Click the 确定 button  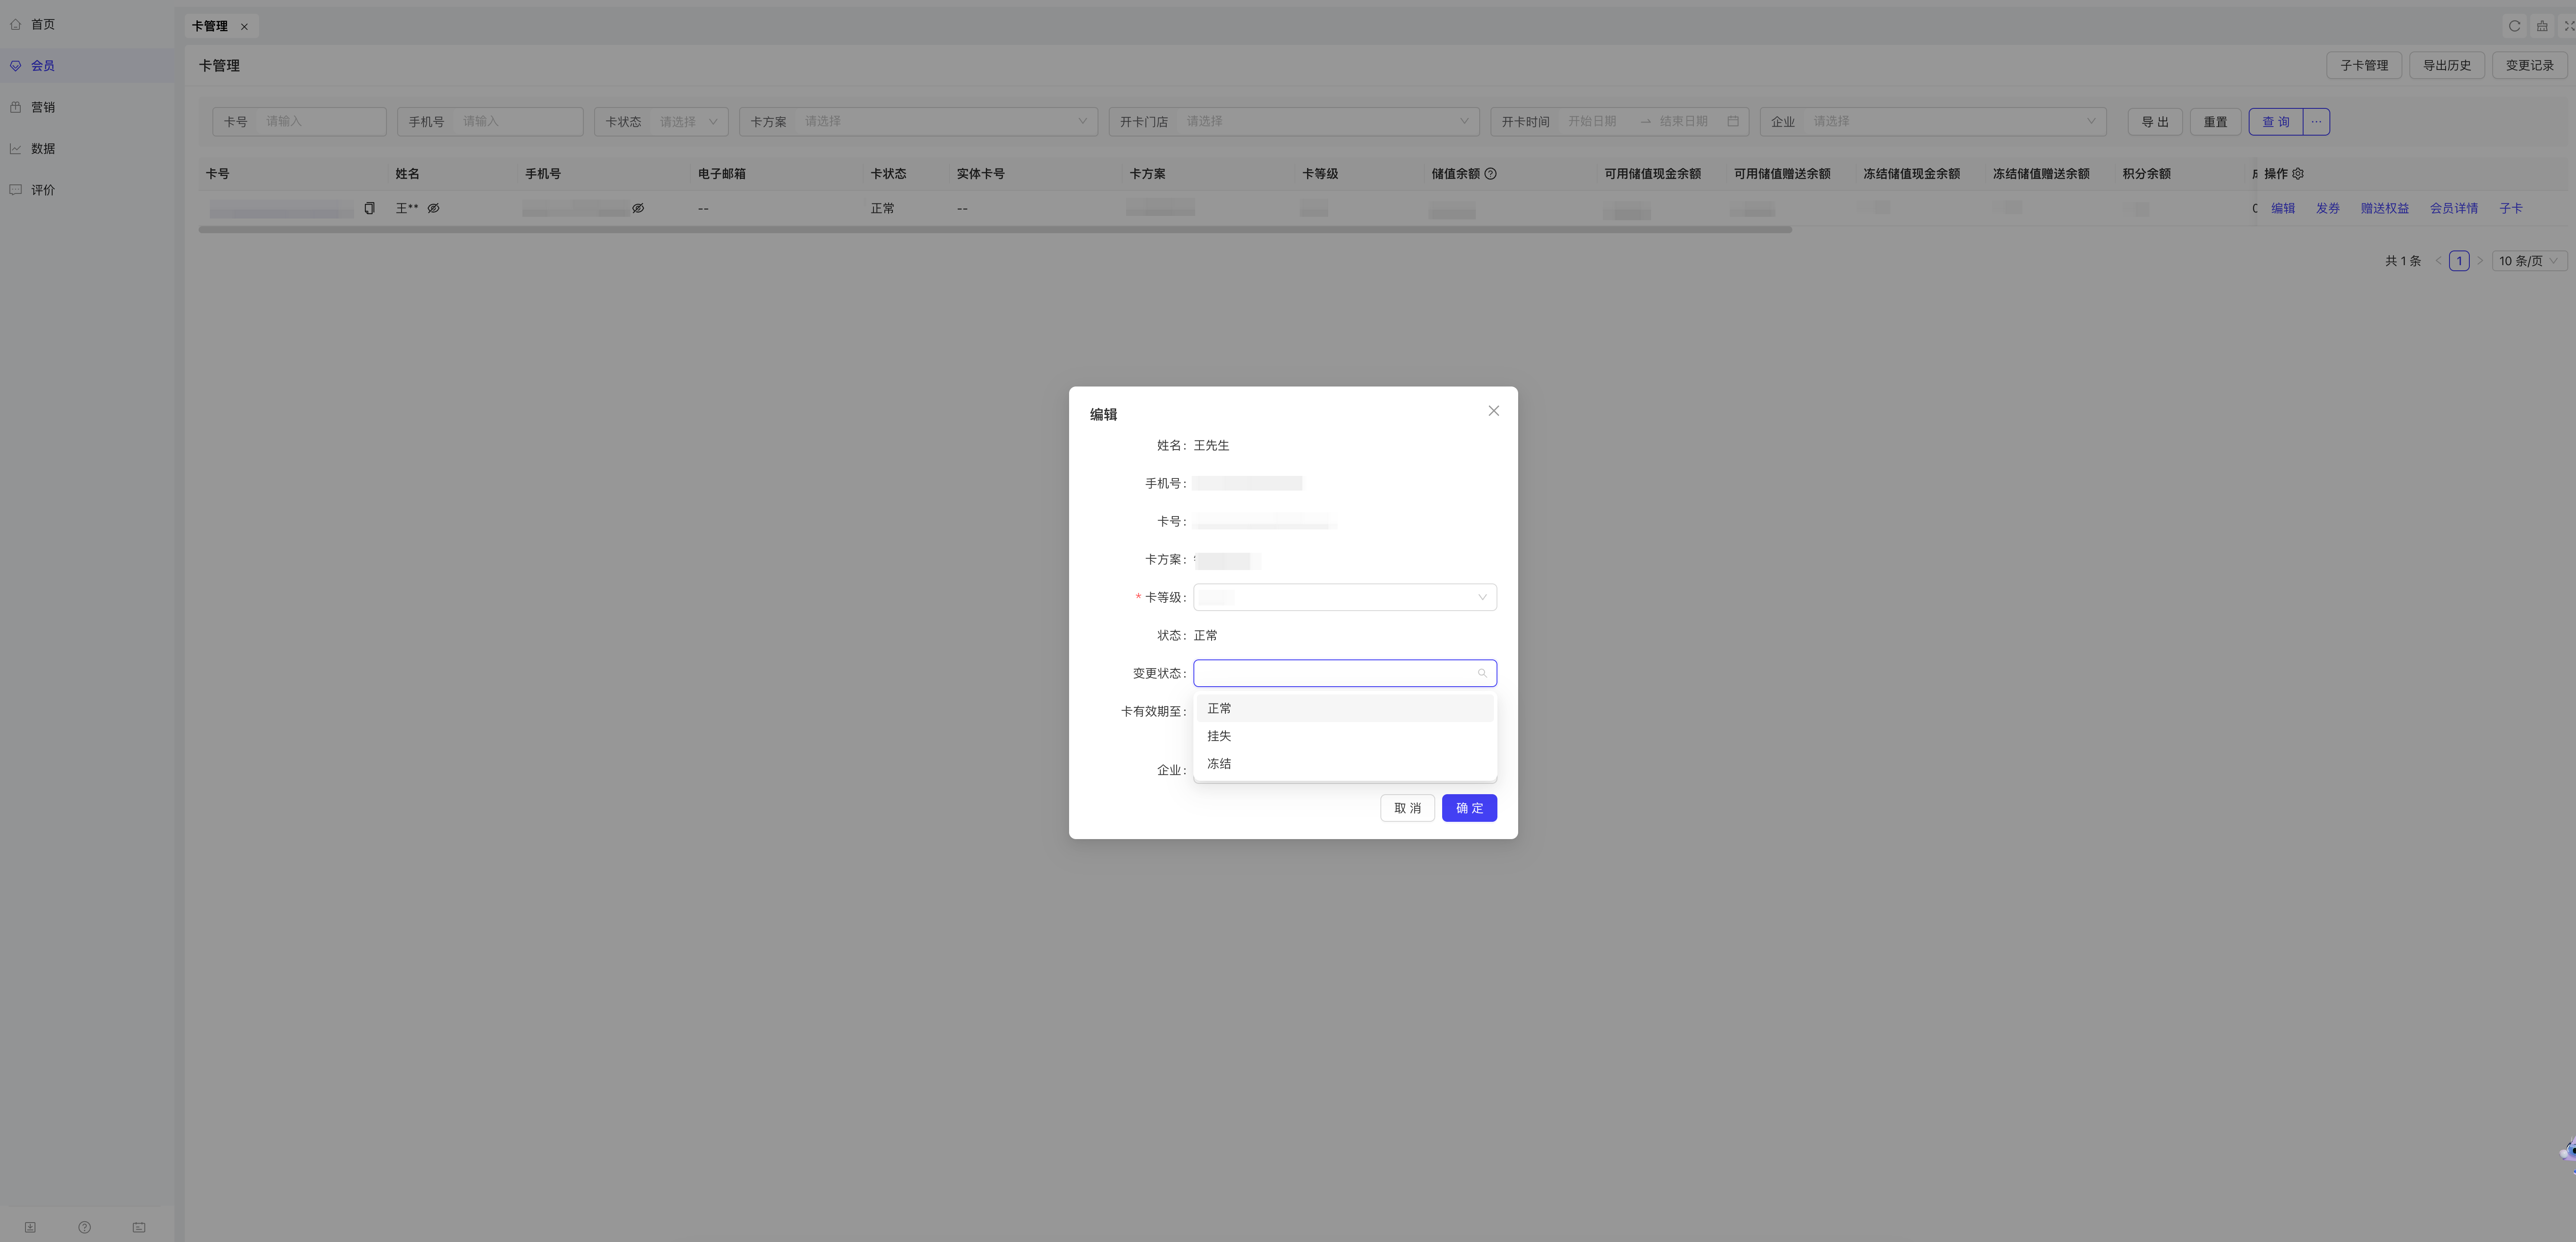1468,808
